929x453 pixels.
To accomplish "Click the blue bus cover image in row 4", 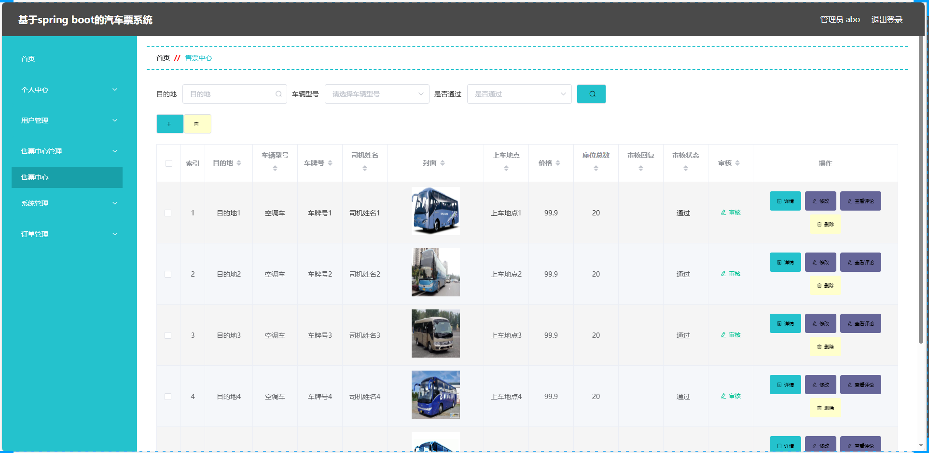I will pos(436,395).
